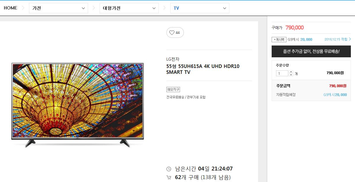Decrease order quantity with the down arrow
This screenshot has height=182, width=355.
pyautogui.click(x=291, y=75)
